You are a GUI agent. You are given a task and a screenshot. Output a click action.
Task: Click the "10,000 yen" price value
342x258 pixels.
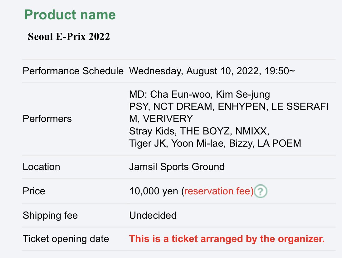coord(154,191)
